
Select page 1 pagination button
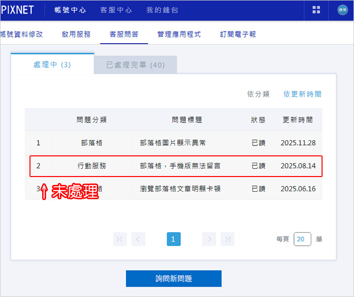pyautogui.click(x=174, y=239)
